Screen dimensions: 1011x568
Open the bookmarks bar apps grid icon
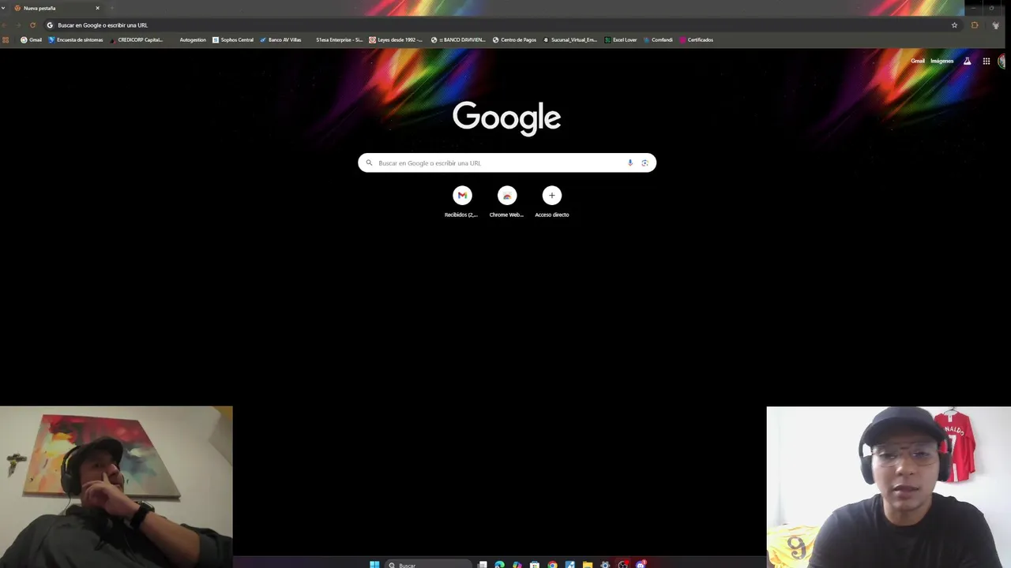point(6,39)
